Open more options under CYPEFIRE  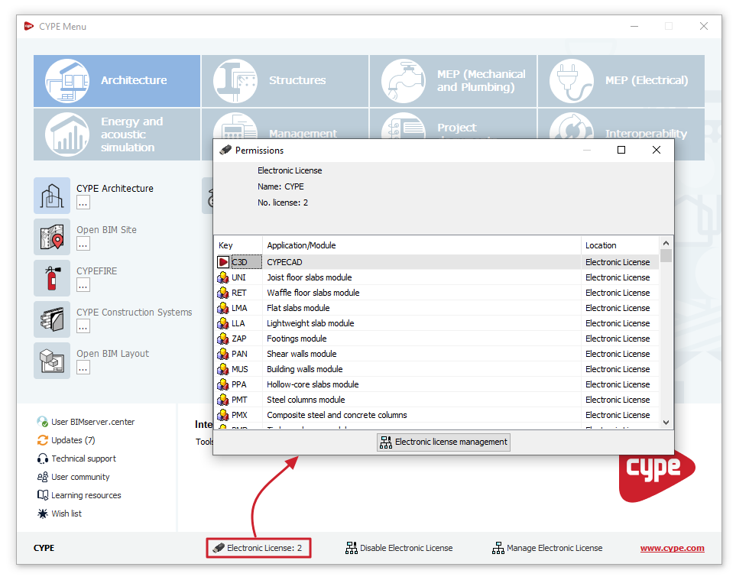click(x=83, y=286)
